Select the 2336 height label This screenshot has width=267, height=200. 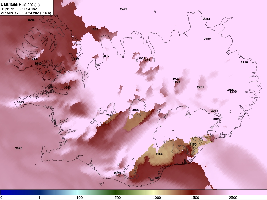pyautogui.click(x=233, y=92)
